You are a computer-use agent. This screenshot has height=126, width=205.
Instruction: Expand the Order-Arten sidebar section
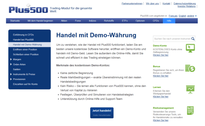(x=11, y=64)
